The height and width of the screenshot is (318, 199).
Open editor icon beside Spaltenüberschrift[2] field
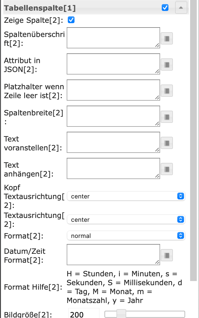point(167,38)
